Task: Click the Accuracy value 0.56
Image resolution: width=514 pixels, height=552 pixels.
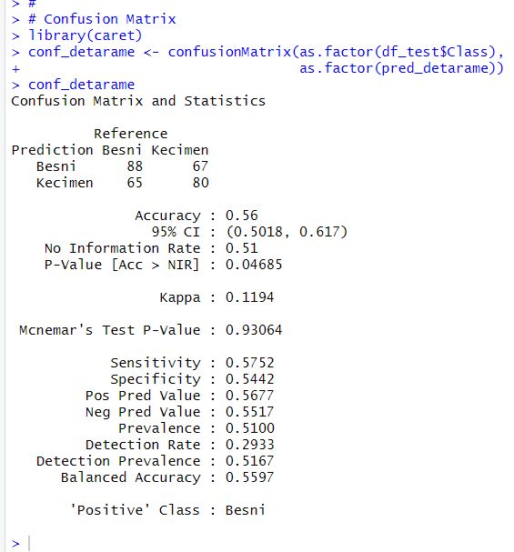Action: [x=241, y=216]
